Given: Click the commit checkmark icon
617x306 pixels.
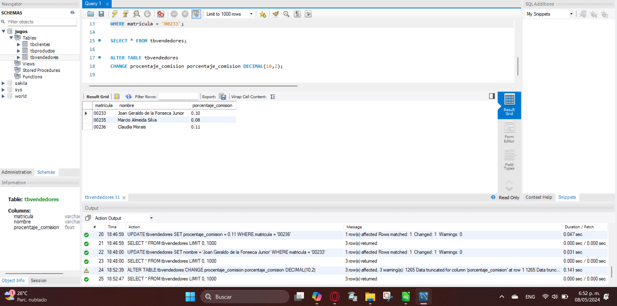Looking at the screenshot, I should point(174,14).
